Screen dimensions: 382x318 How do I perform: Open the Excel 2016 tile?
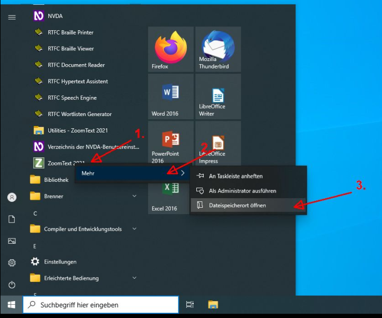[169, 198]
